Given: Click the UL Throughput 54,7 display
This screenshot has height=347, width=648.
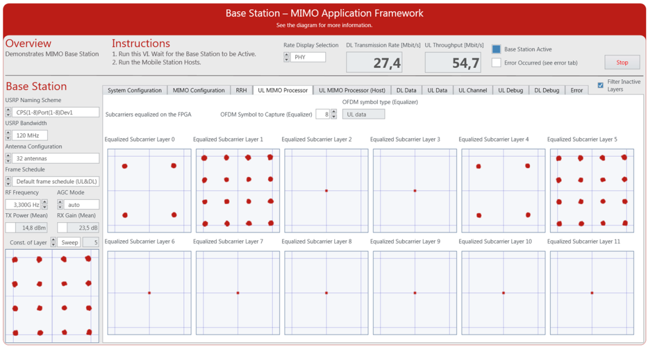Looking at the screenshot, I should pos(453,62).
